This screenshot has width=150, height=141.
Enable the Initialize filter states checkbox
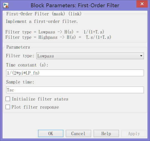[8, 99]
